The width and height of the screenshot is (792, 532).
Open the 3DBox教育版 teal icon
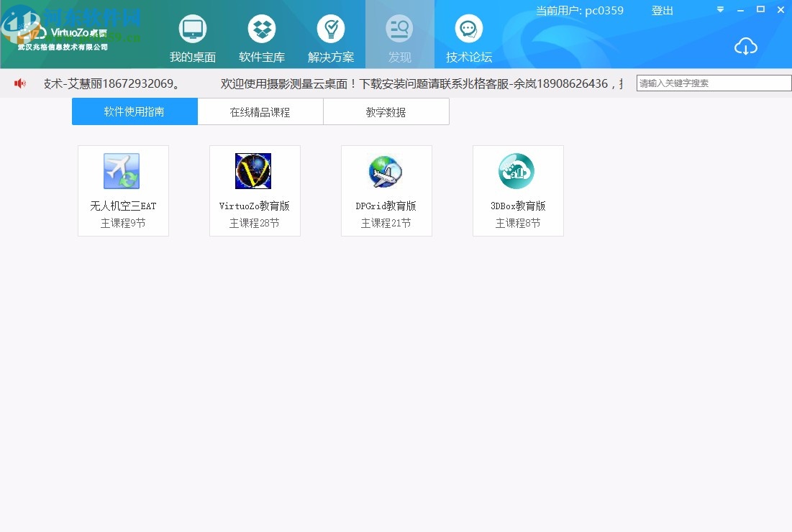pyautogui.click(x=518, y=170)
